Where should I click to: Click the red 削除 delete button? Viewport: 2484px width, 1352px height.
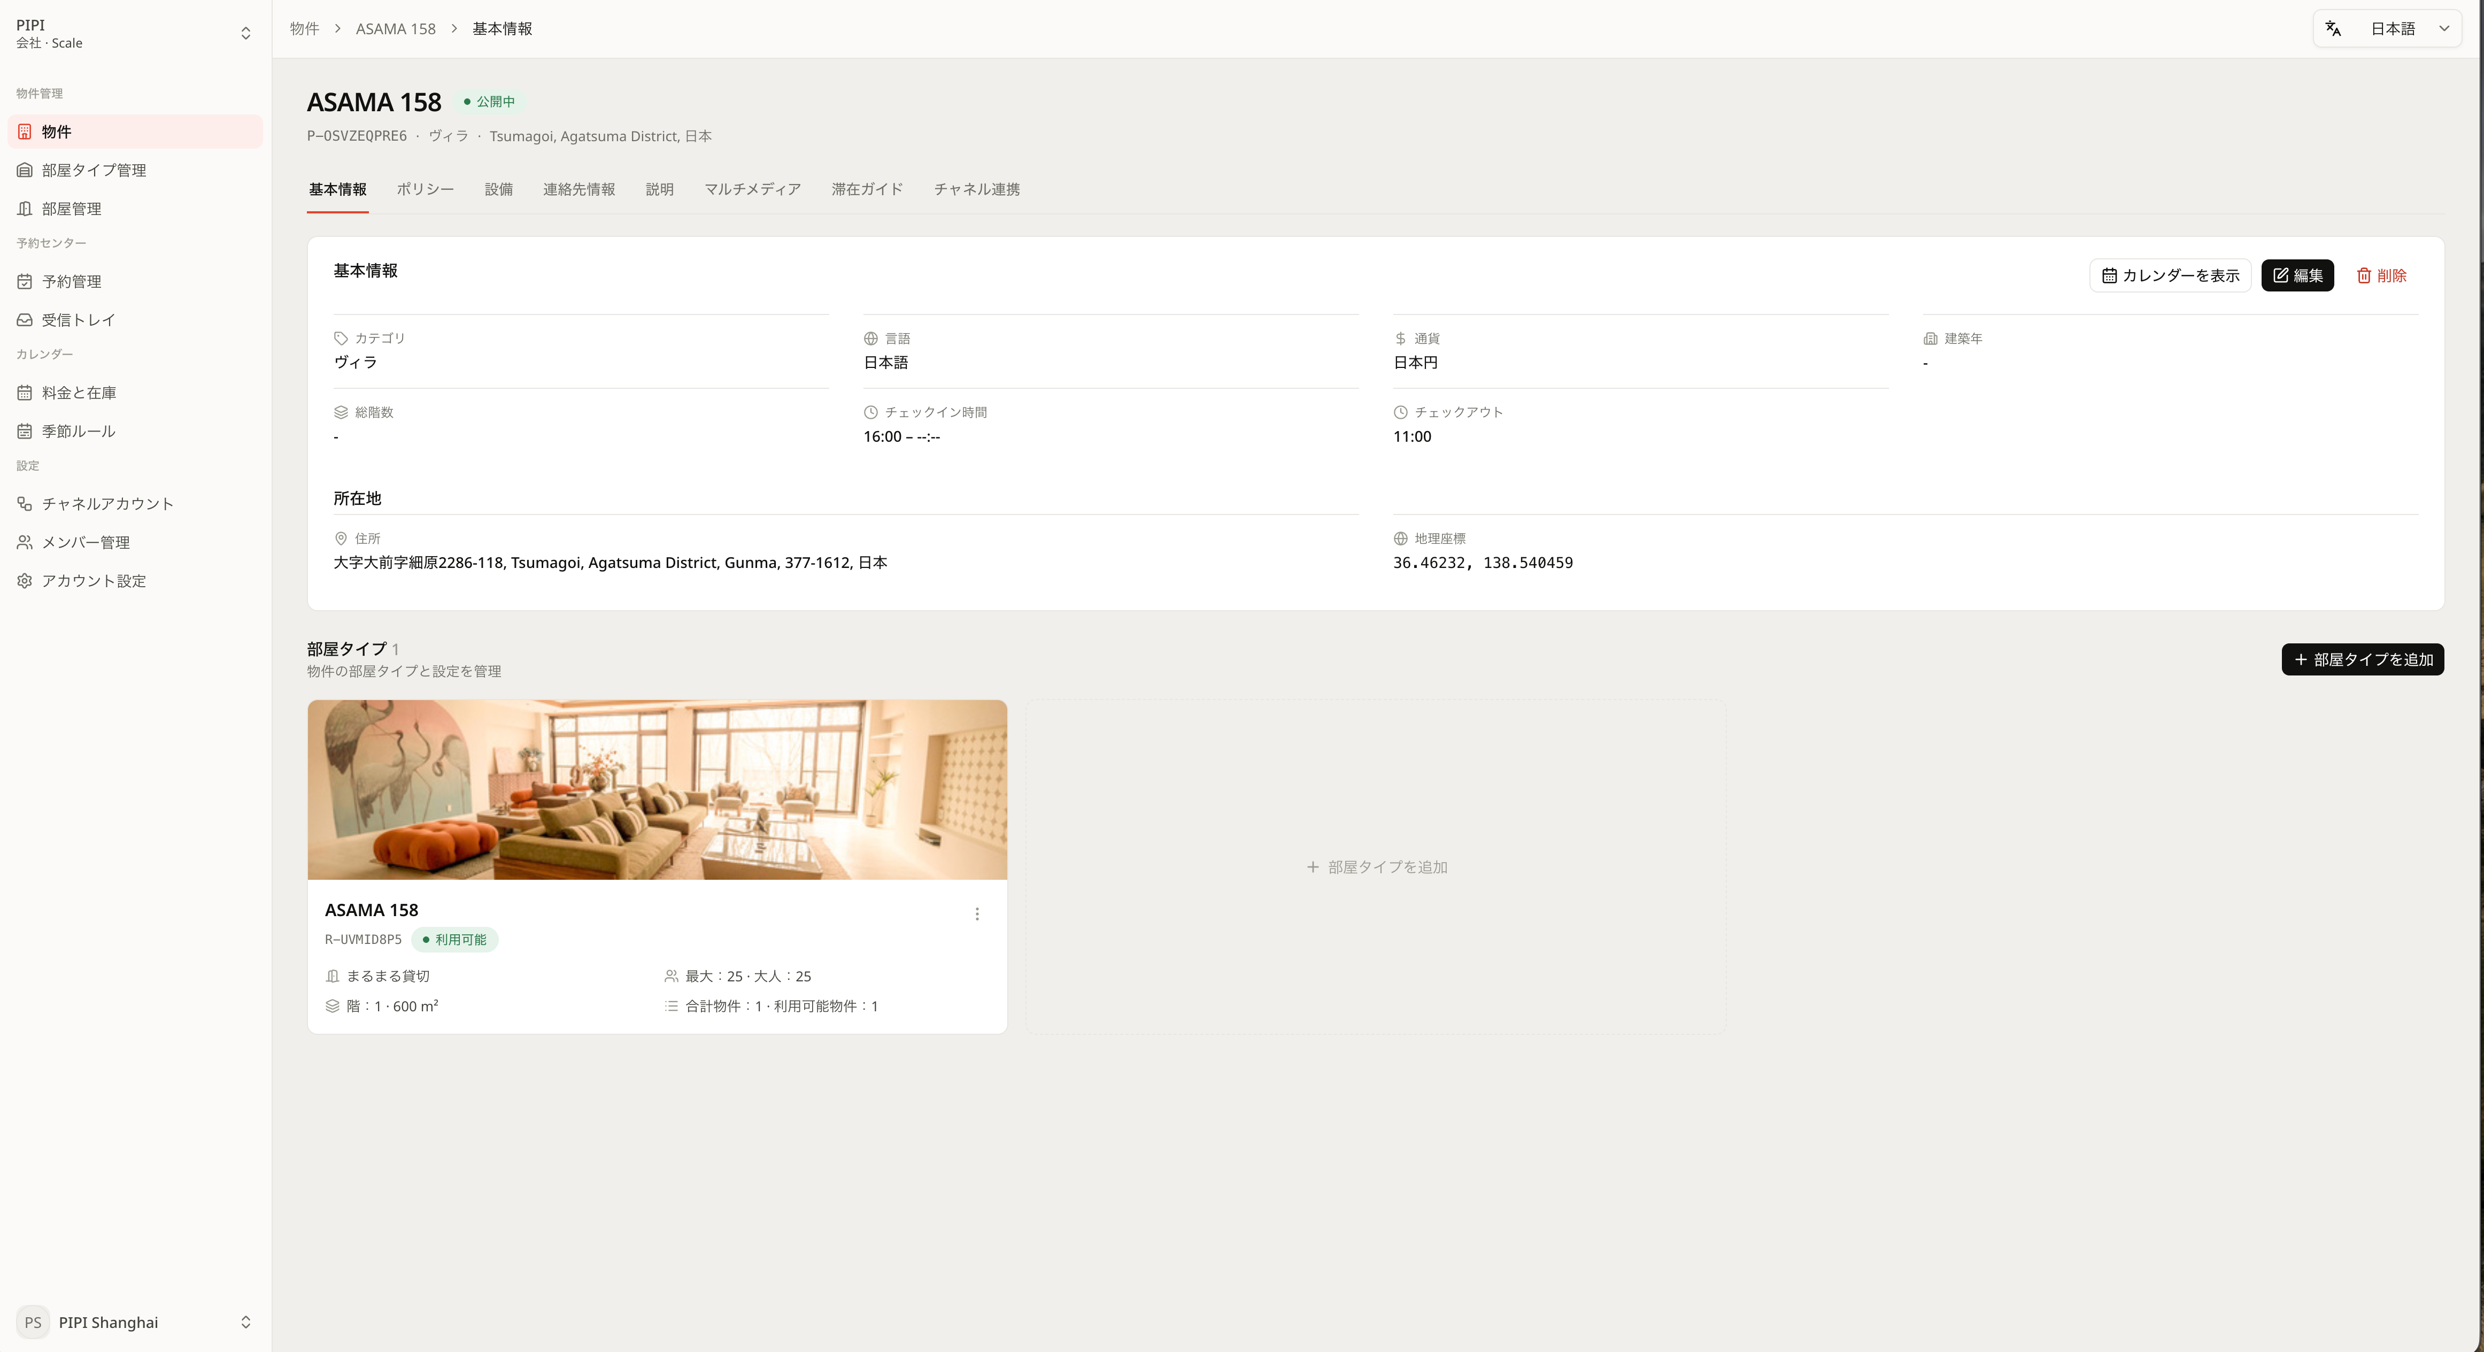(2381, 276)
